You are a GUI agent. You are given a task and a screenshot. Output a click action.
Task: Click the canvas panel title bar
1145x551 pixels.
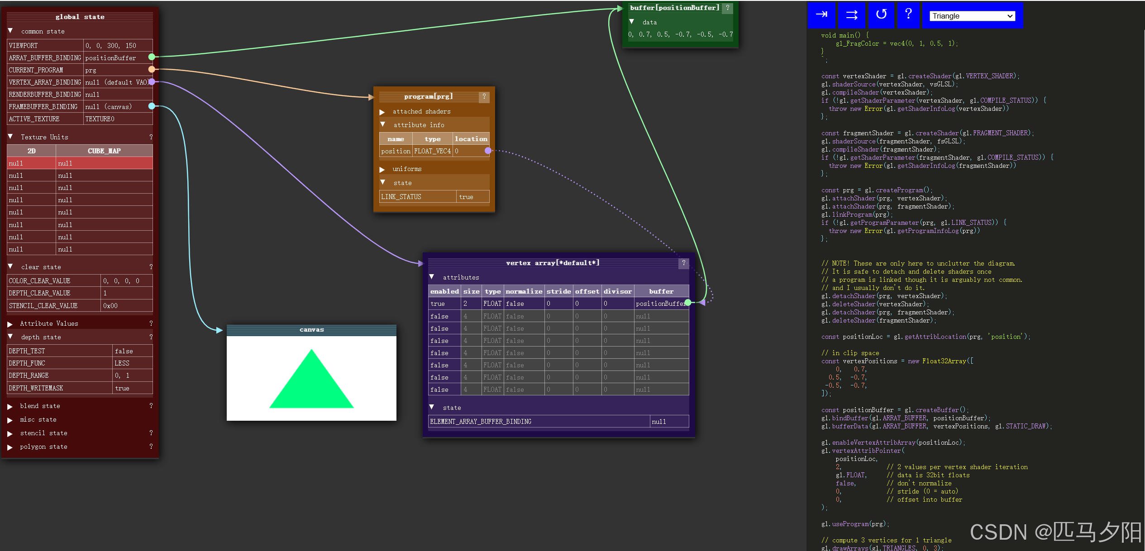click(311, 330)
